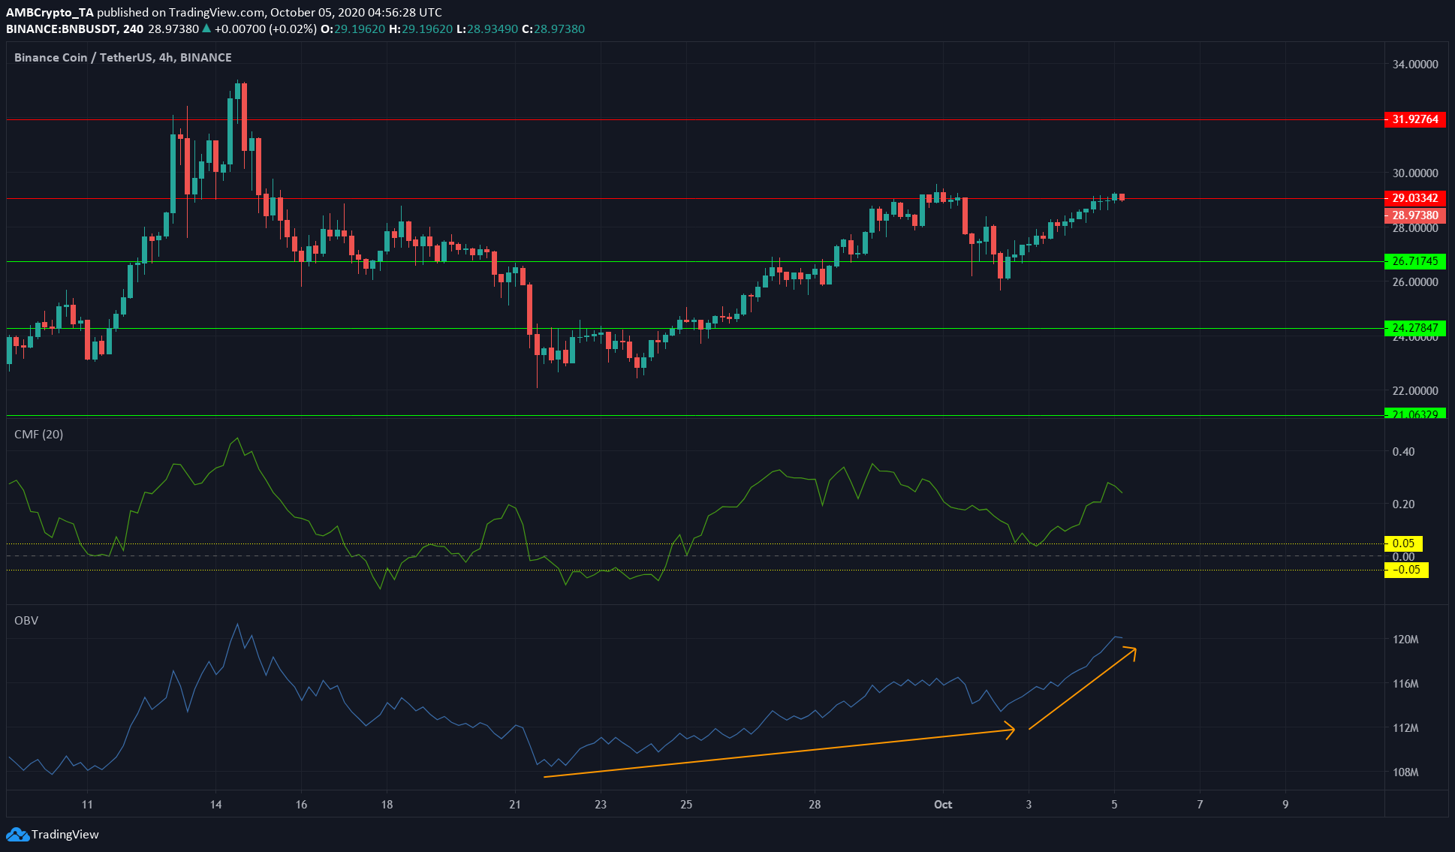Click the CMF (20) indicator title
The image size is (1455, 852).
[39, 434]
